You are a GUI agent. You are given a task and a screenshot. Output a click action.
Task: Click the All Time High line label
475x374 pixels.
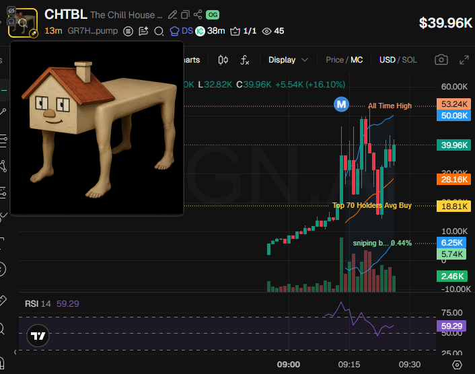pos(390,106)
